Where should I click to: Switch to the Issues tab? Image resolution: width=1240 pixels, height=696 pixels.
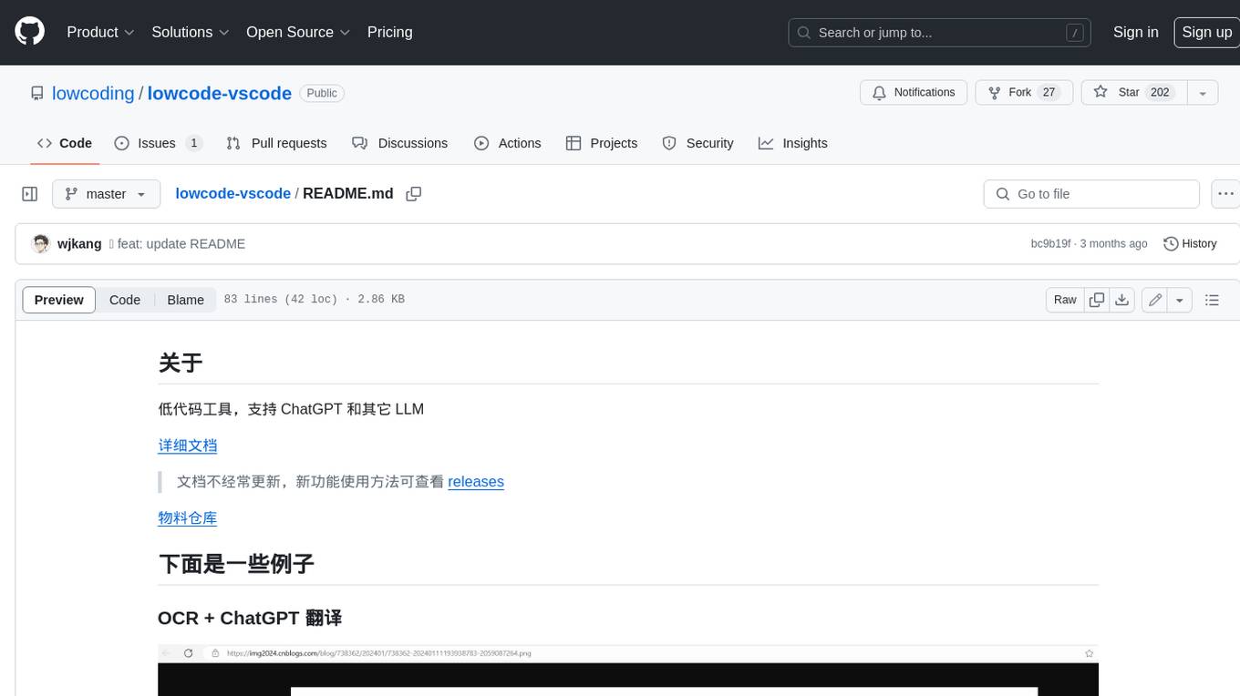tap(158, 143)
